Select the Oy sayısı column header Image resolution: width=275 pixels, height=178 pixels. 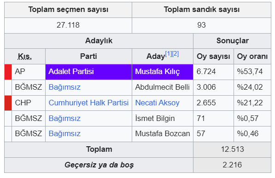click(x=213, y=57)
